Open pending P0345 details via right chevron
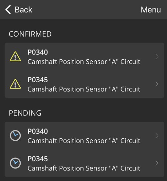This screenshot has width=167, height=181. pos(157,163)
